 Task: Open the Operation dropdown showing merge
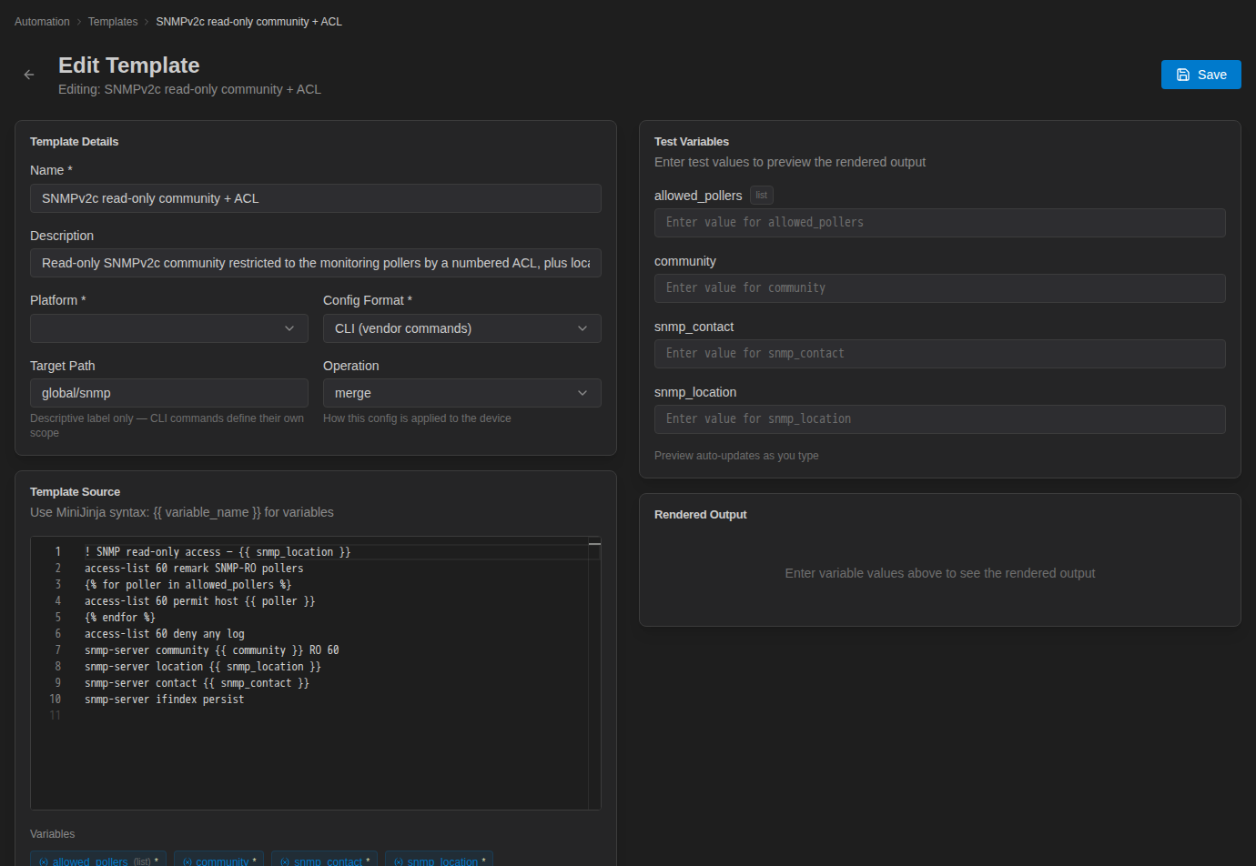(x=462, y=393)
